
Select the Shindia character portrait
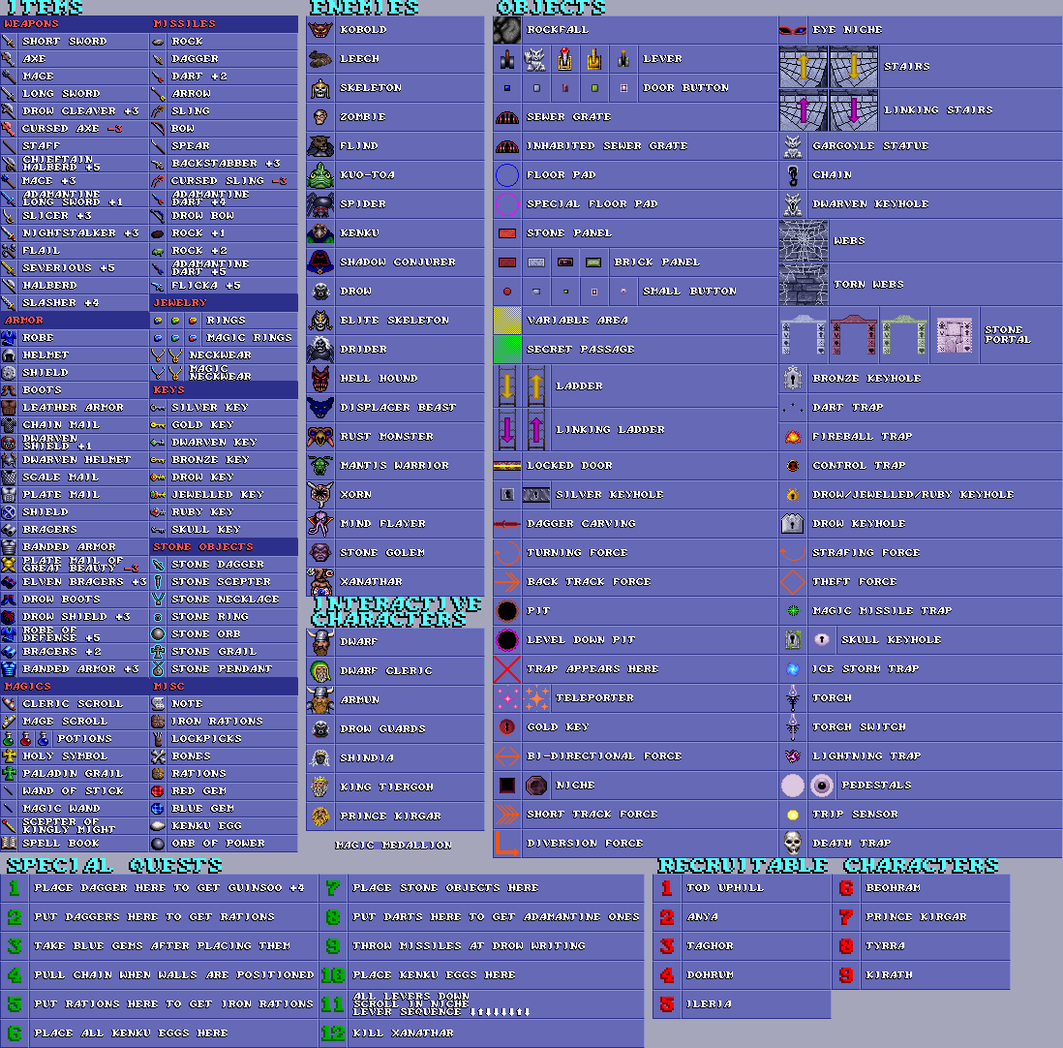click(320, 758)
